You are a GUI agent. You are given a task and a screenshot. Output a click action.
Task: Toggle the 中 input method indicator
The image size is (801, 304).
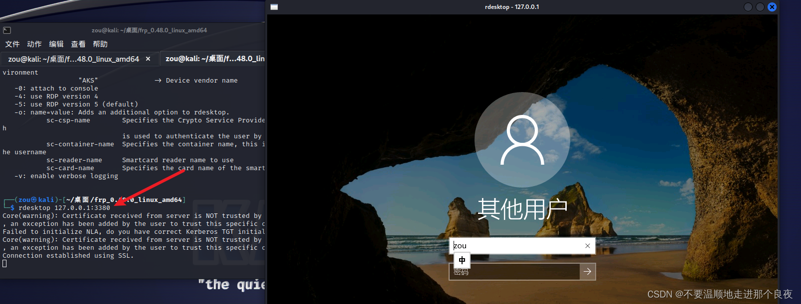pos(462,260)
